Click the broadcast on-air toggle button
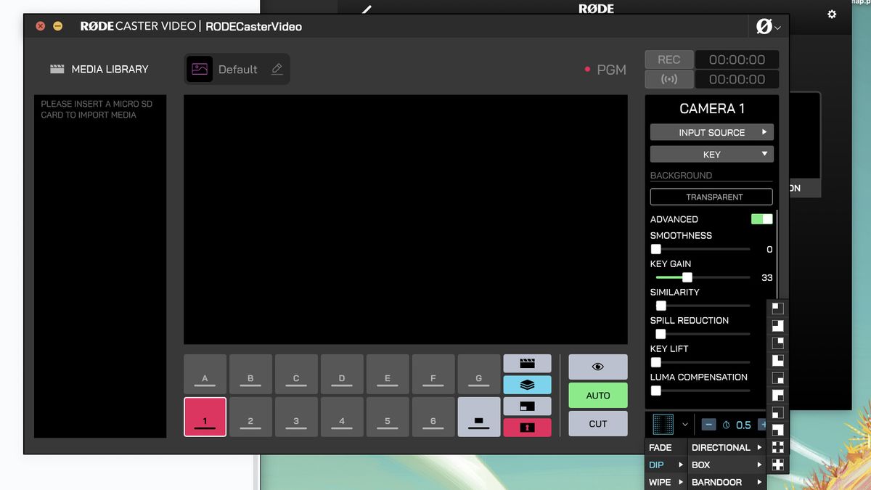Image resolution: width=871 pixels, height=490 pixels. (x=668, y=79)
